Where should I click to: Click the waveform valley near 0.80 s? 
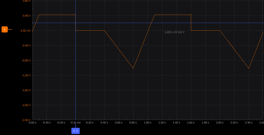133,68
